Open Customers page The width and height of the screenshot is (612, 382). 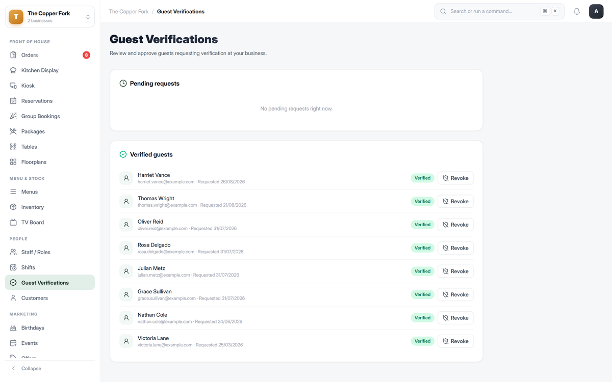coord(49,298)
